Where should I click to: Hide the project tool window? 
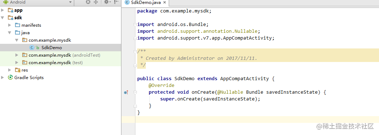[116, 2]
